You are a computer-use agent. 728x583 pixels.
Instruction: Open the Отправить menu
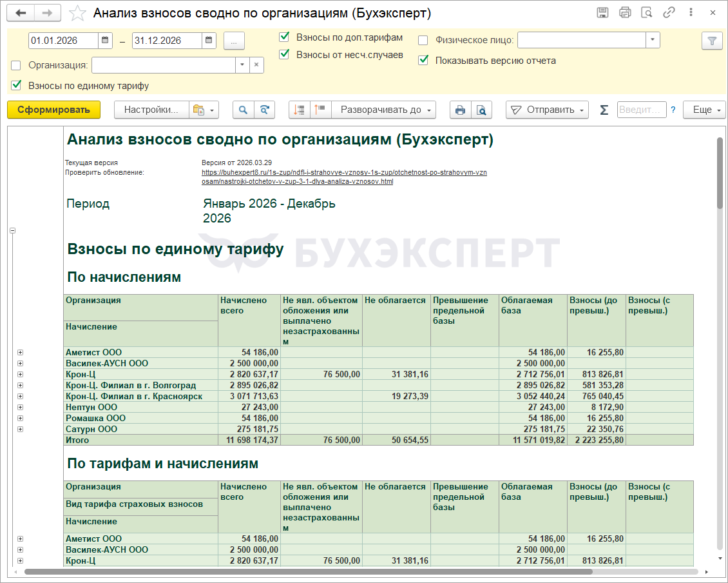(547, 110)
